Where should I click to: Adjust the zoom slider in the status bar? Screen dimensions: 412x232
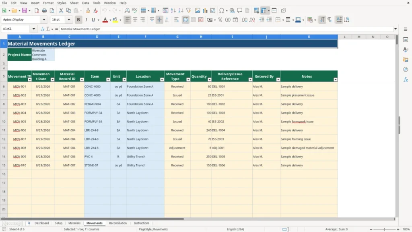384,229
